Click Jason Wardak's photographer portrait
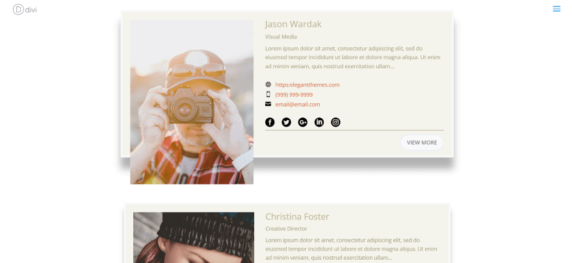Viewport: 572px width, 263px height. click(x=192, y=102)
